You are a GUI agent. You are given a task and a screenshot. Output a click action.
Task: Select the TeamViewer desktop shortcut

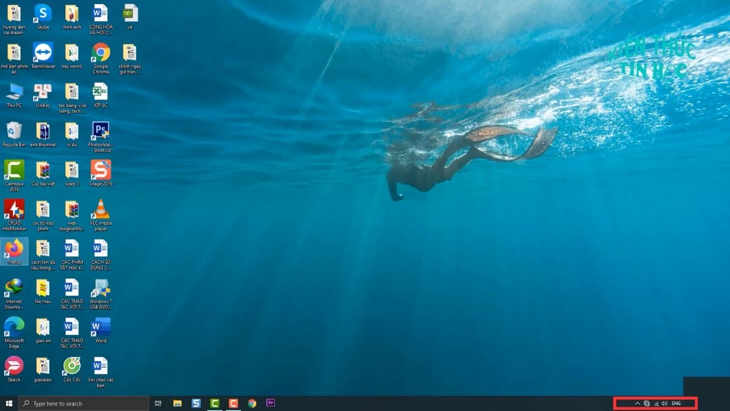[x=43, y=55]
